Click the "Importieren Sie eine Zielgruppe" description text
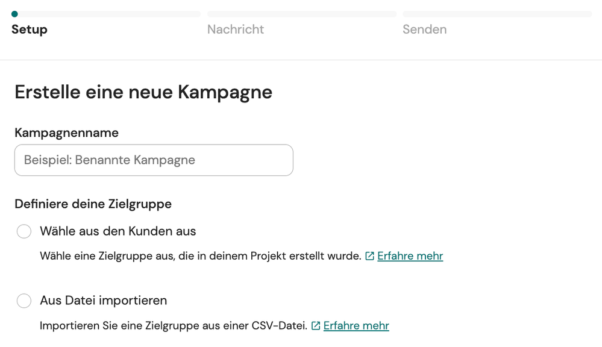The width and height of the screenshot is (602, 347). [x=174, y=326]
